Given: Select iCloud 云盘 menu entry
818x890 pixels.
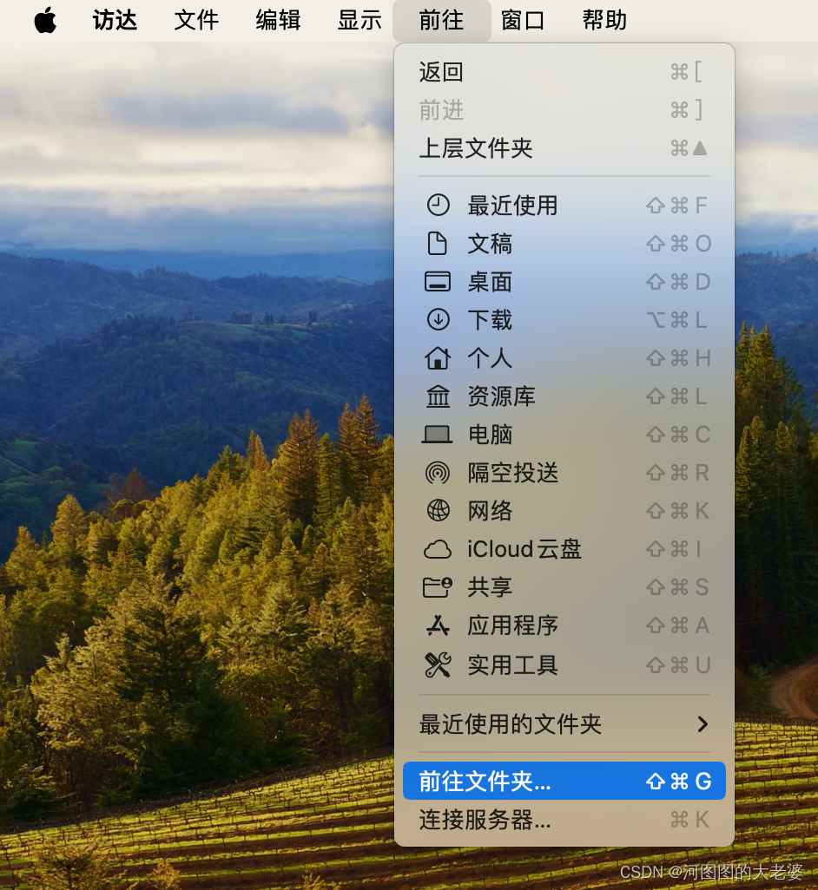Looking at the screenshot, I should (x=564, y=549).
